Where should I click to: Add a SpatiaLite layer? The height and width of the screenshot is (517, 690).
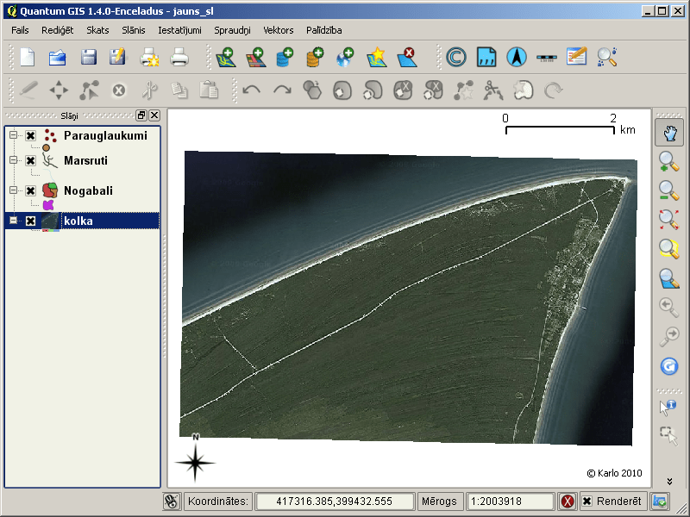pyautogui.click(x=315, y=58)
